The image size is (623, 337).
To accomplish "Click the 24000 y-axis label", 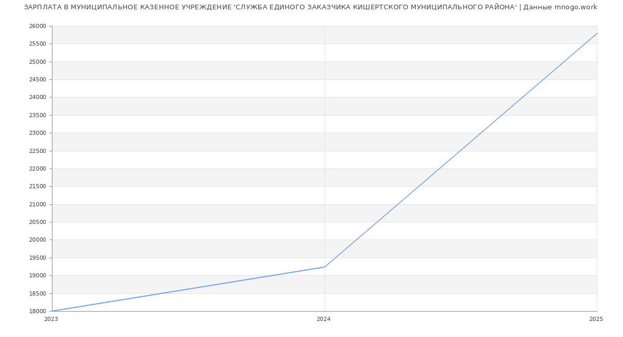I will coord(38,97).
